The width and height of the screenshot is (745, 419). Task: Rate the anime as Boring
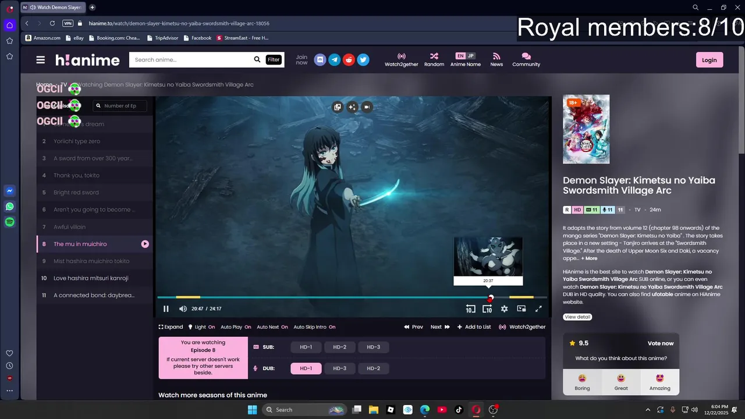pyautogui.click(x=582, y=382)
